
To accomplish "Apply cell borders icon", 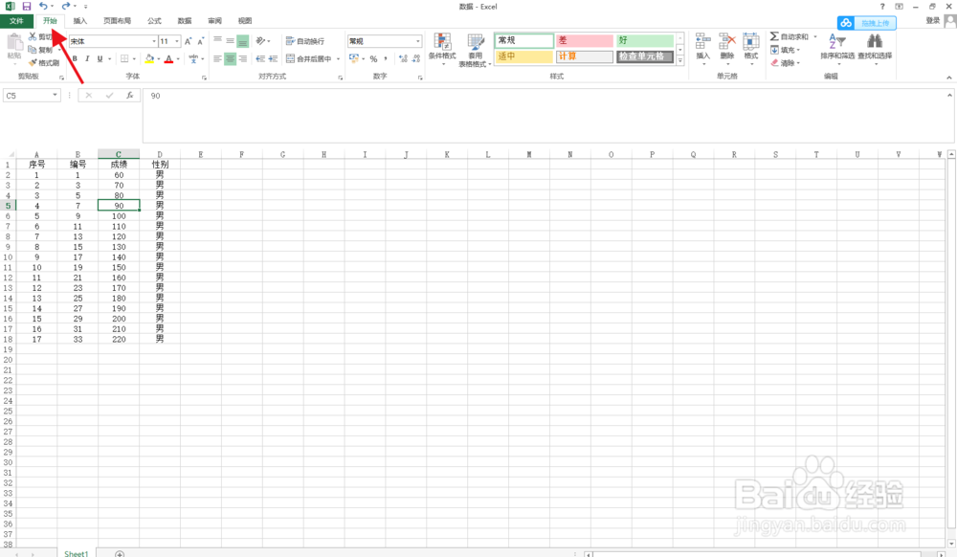I will pos(124,59).
